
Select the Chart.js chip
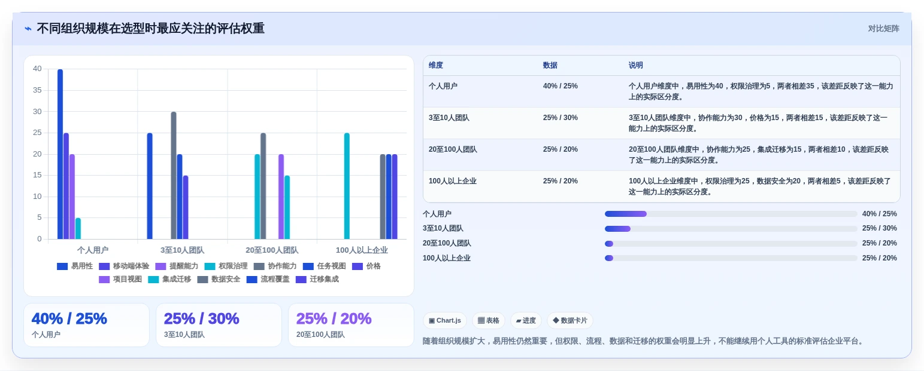[444, 321]
